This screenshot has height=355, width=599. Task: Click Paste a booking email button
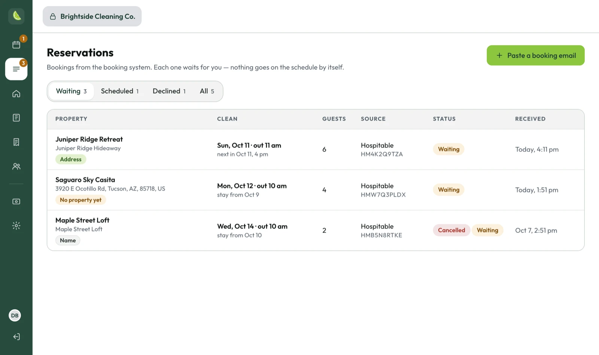click(x=535, y=55)
